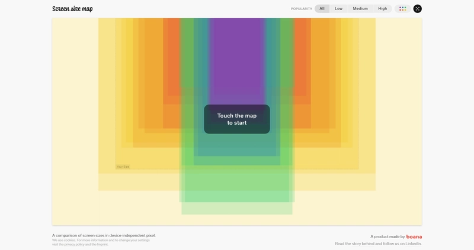The height and width of the screenshot is (250, 474).
Task: Click the Touch the map to start overlay
Action: (x=237, y=119)
